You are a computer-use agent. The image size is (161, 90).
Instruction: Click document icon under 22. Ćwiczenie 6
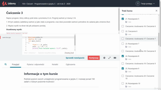126,34
